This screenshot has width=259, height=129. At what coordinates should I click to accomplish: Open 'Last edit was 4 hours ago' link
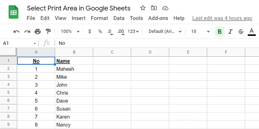tap(222, 18)
